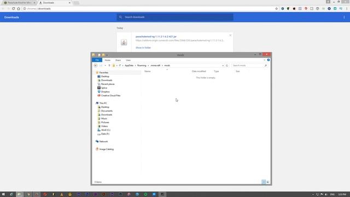Open File Explorer from taskbar
The image size is (350, 197).
[20, 194]
